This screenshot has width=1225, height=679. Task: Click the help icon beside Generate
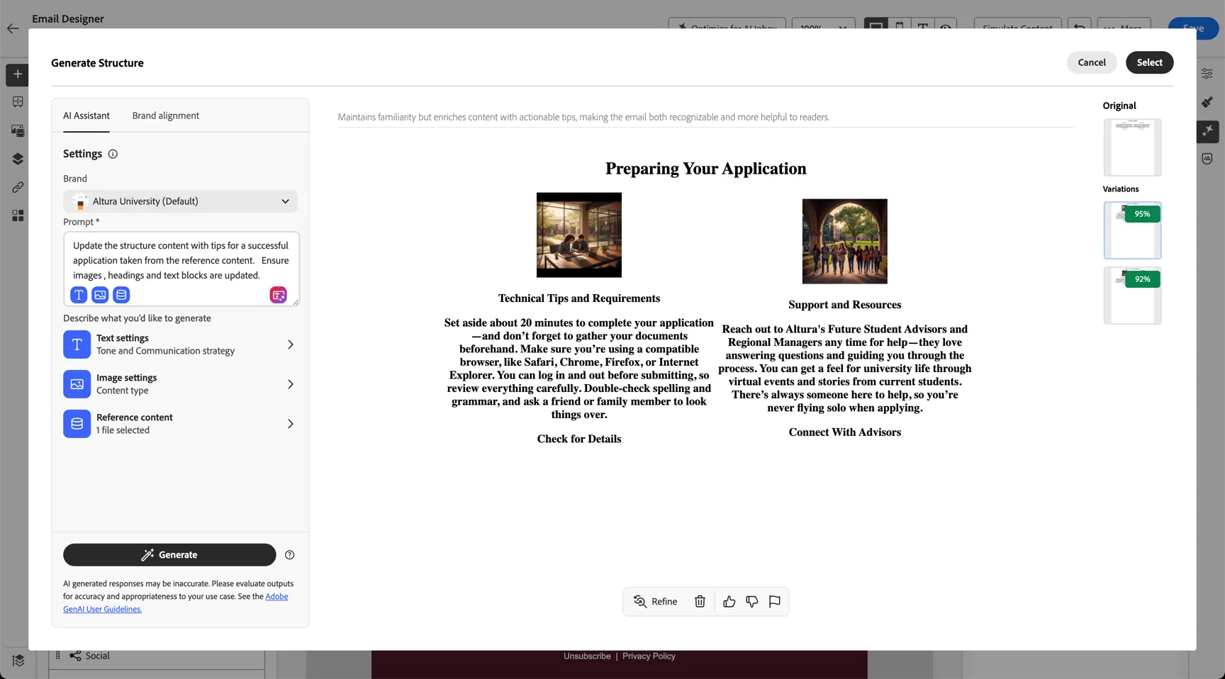pos(289,555)
